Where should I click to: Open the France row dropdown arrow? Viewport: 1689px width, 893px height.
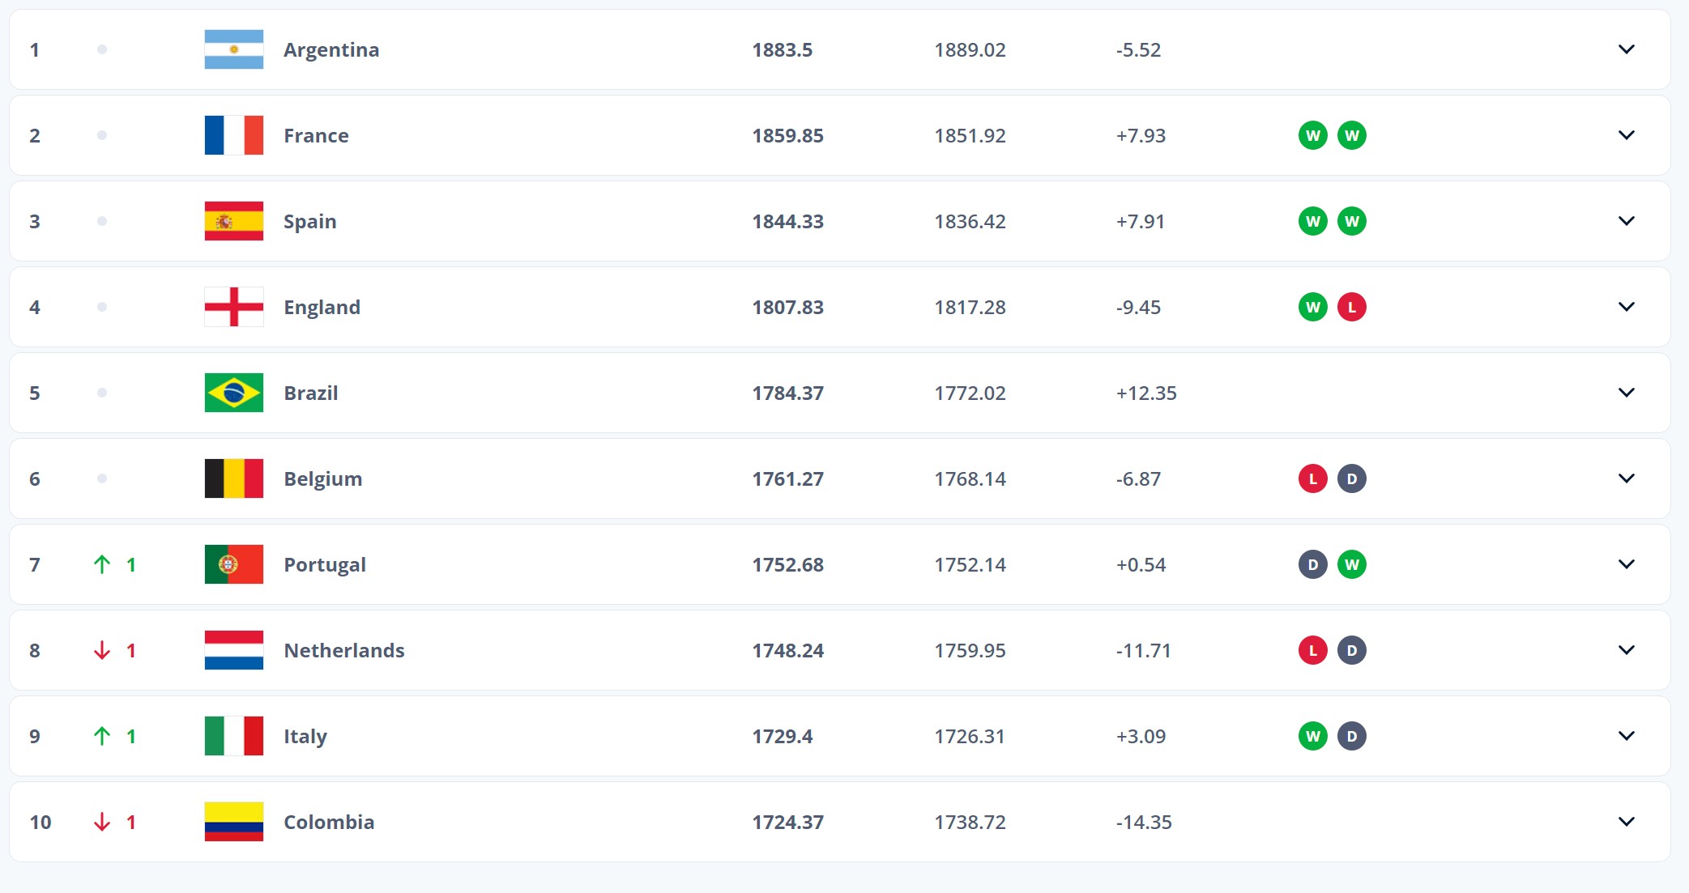point(1626,135)
